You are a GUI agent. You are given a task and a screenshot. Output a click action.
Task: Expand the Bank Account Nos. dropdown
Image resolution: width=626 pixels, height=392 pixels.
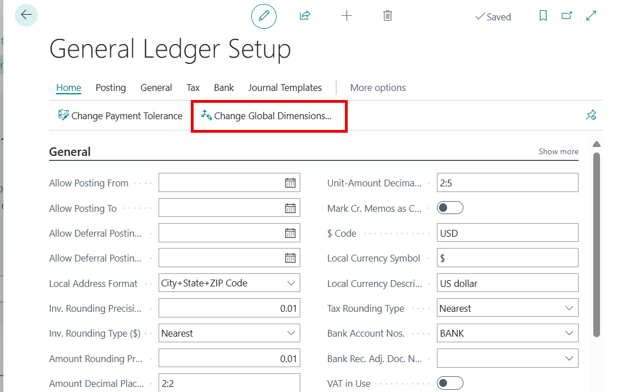pyautogui.click(x=569, y=333)
